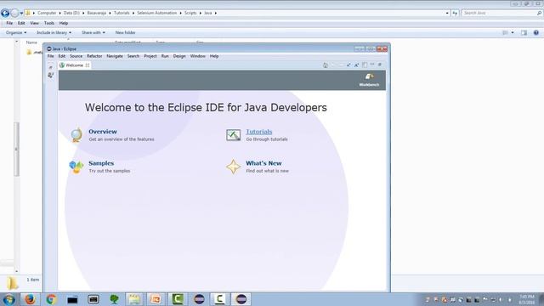Toggle the Explorer preview pane icon
The height and width of the screenshot is (306, 544).
(x=524, y=32)
